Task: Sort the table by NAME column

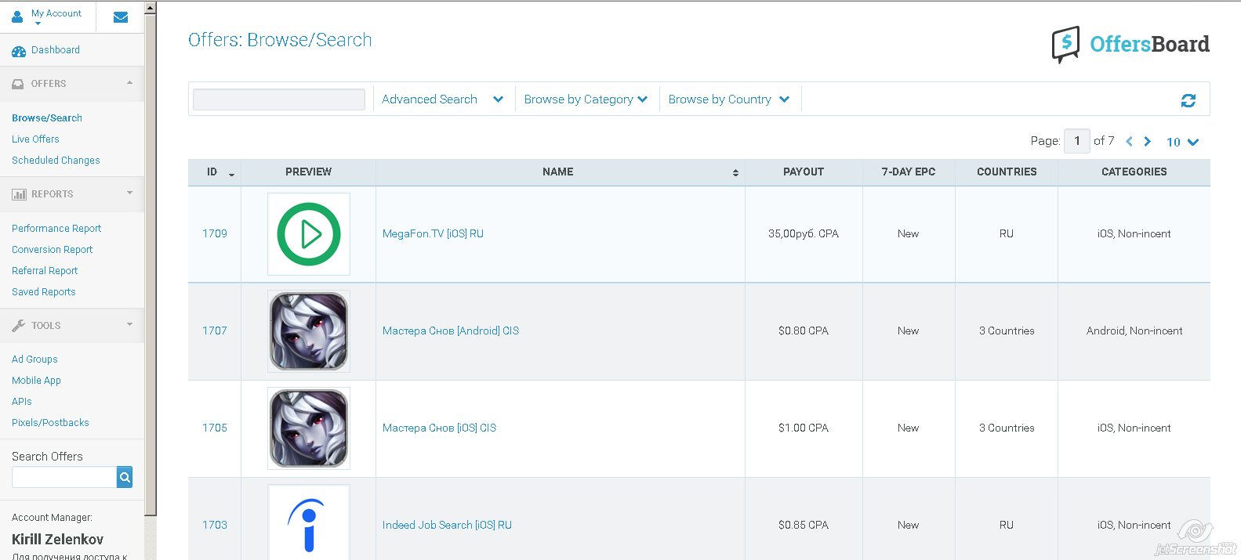Action: 558,172
